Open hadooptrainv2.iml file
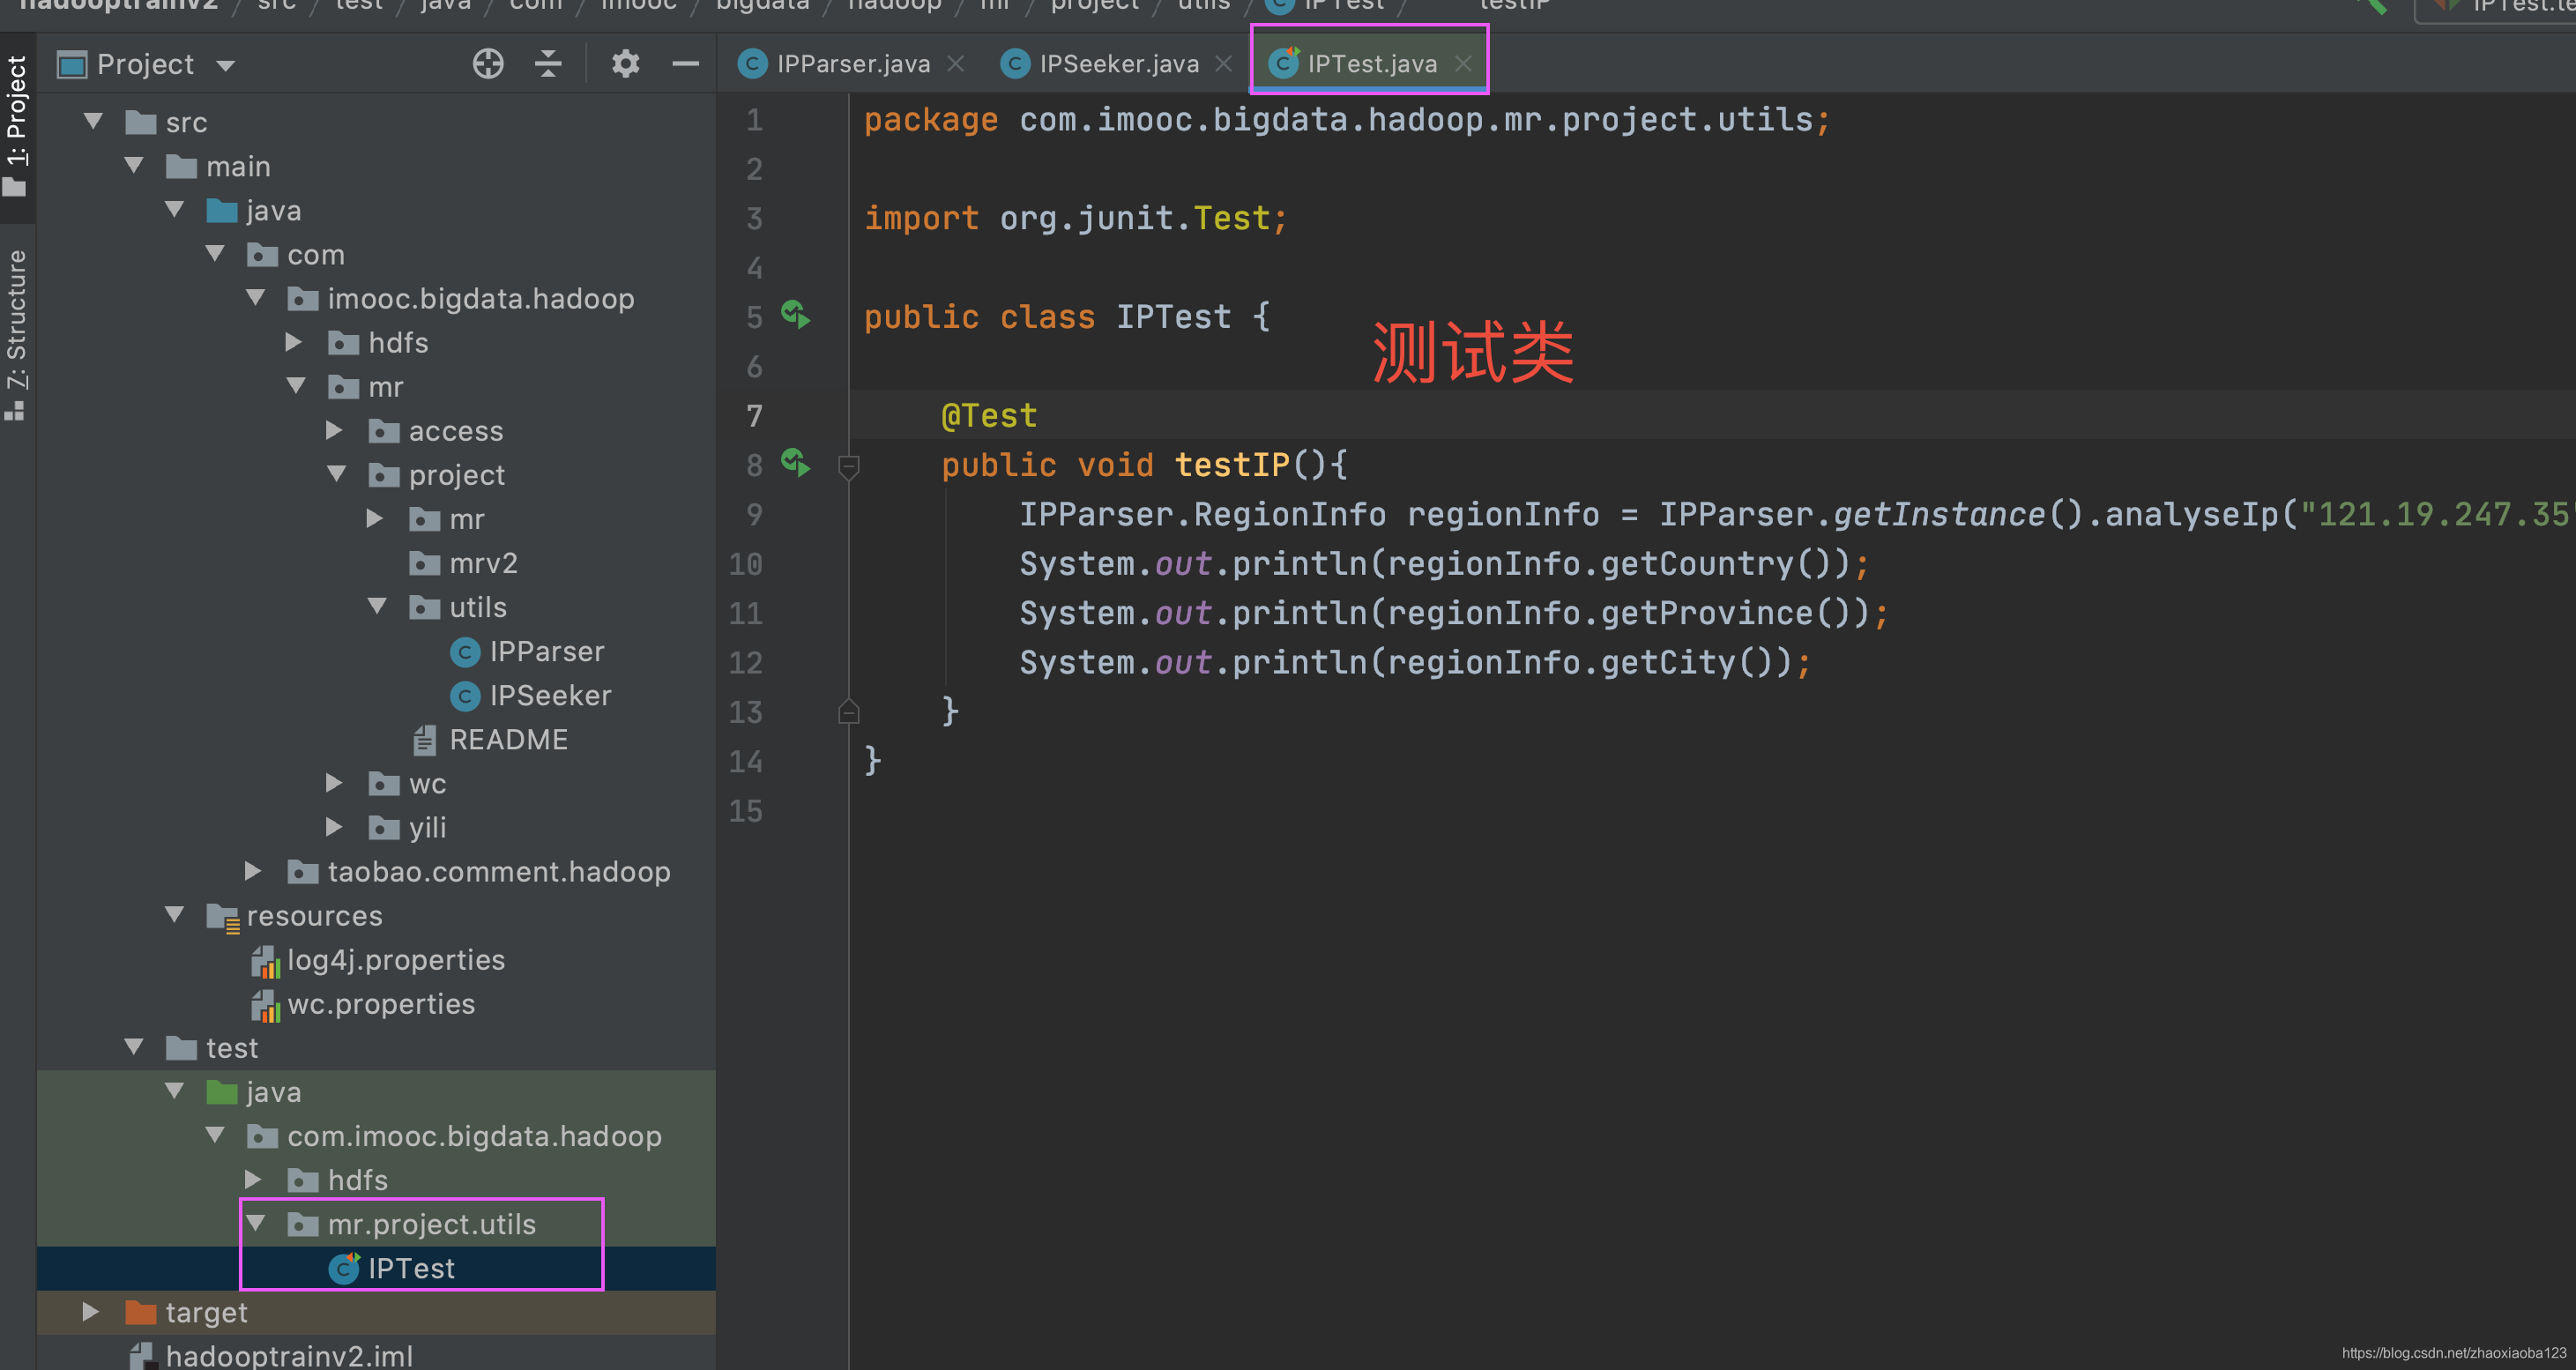This screenshot has width=2576, height=1370. pos(271,1355)
